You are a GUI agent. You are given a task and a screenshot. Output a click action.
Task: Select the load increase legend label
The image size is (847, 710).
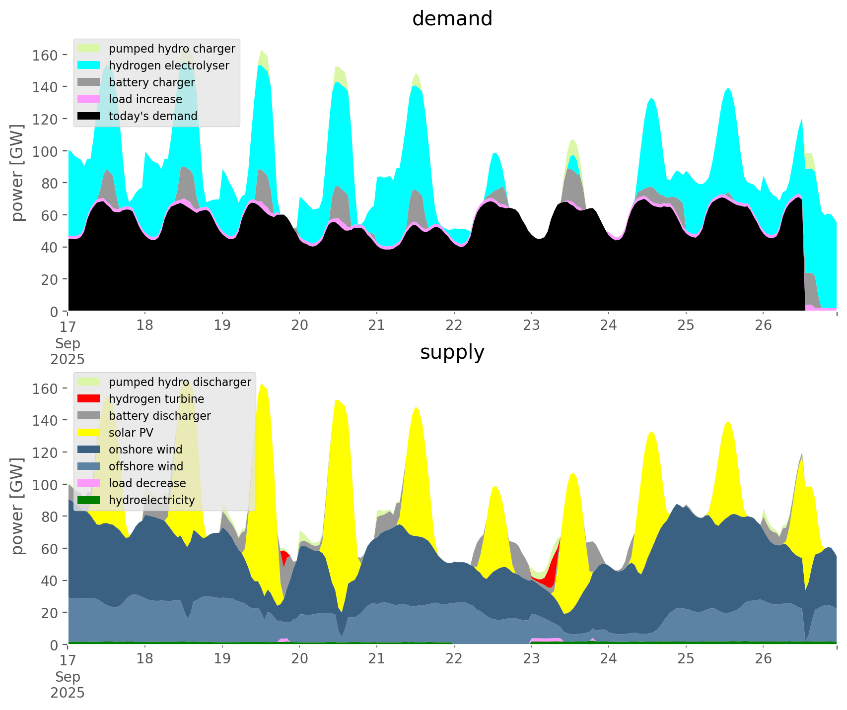point(145,99)
